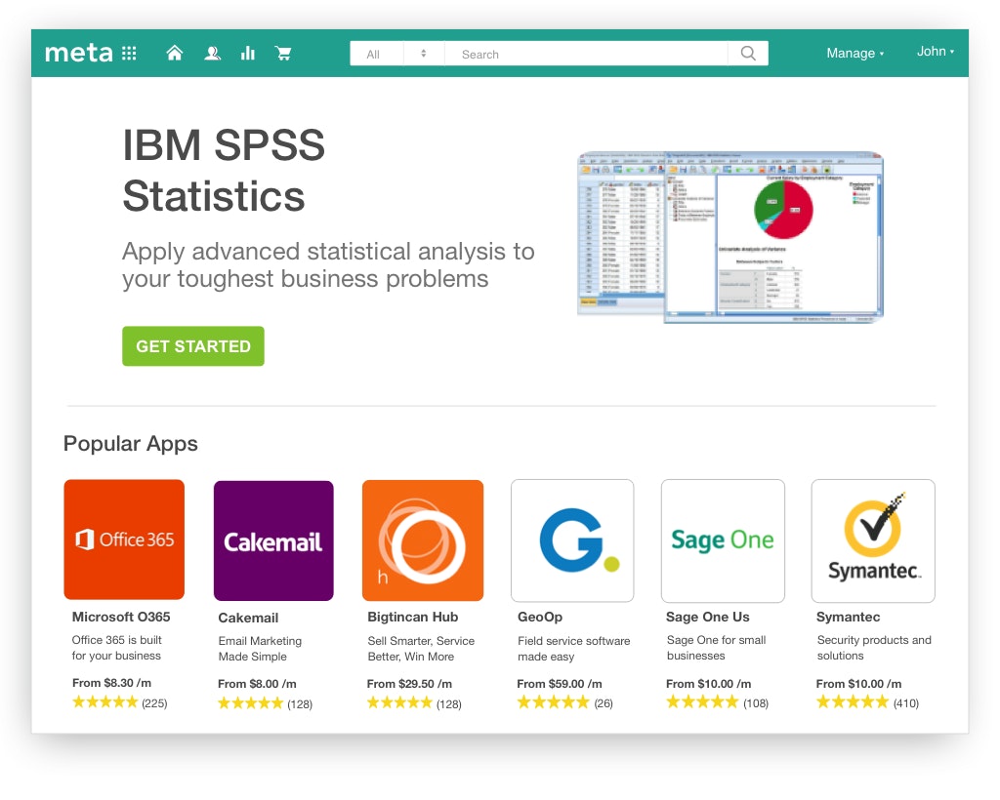Expand the John account menu
The width and height of the screenshot is (1000, 800).
(x=936, y=52)
